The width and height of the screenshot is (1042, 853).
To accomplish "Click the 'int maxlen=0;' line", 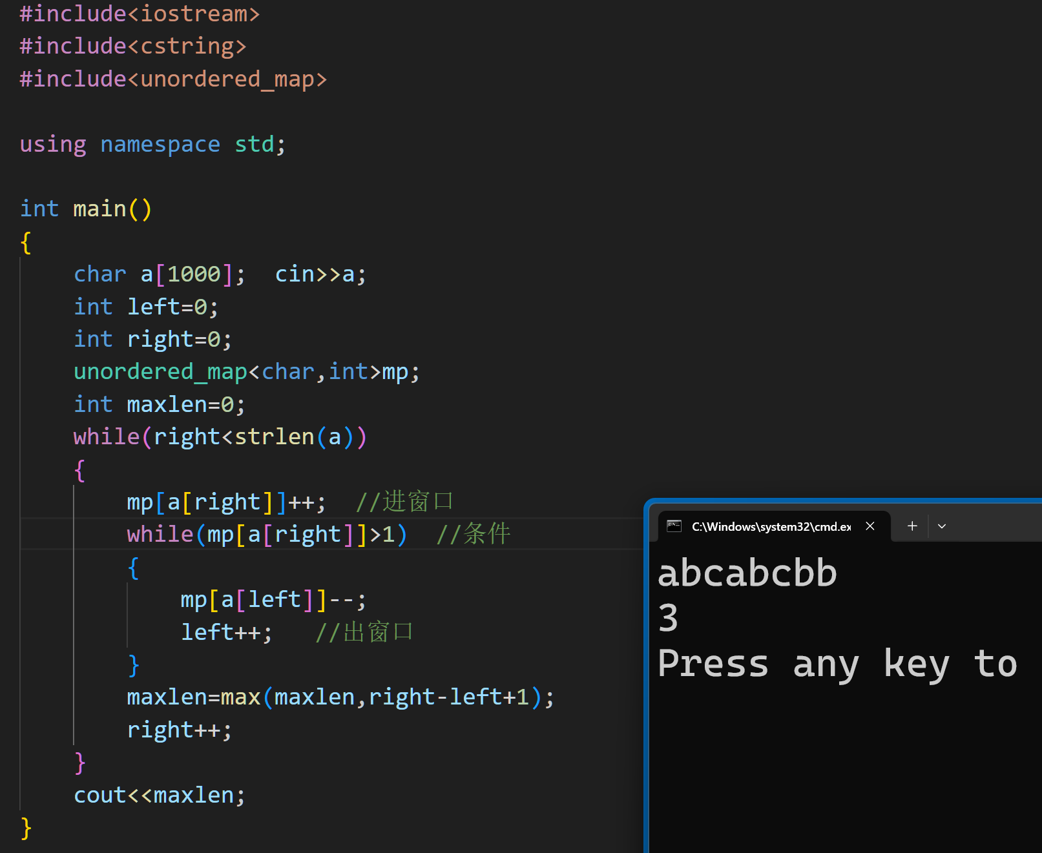I will tap(160, 404).
